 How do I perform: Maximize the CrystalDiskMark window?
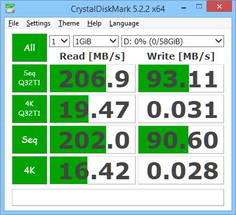[x=199, y=7]
